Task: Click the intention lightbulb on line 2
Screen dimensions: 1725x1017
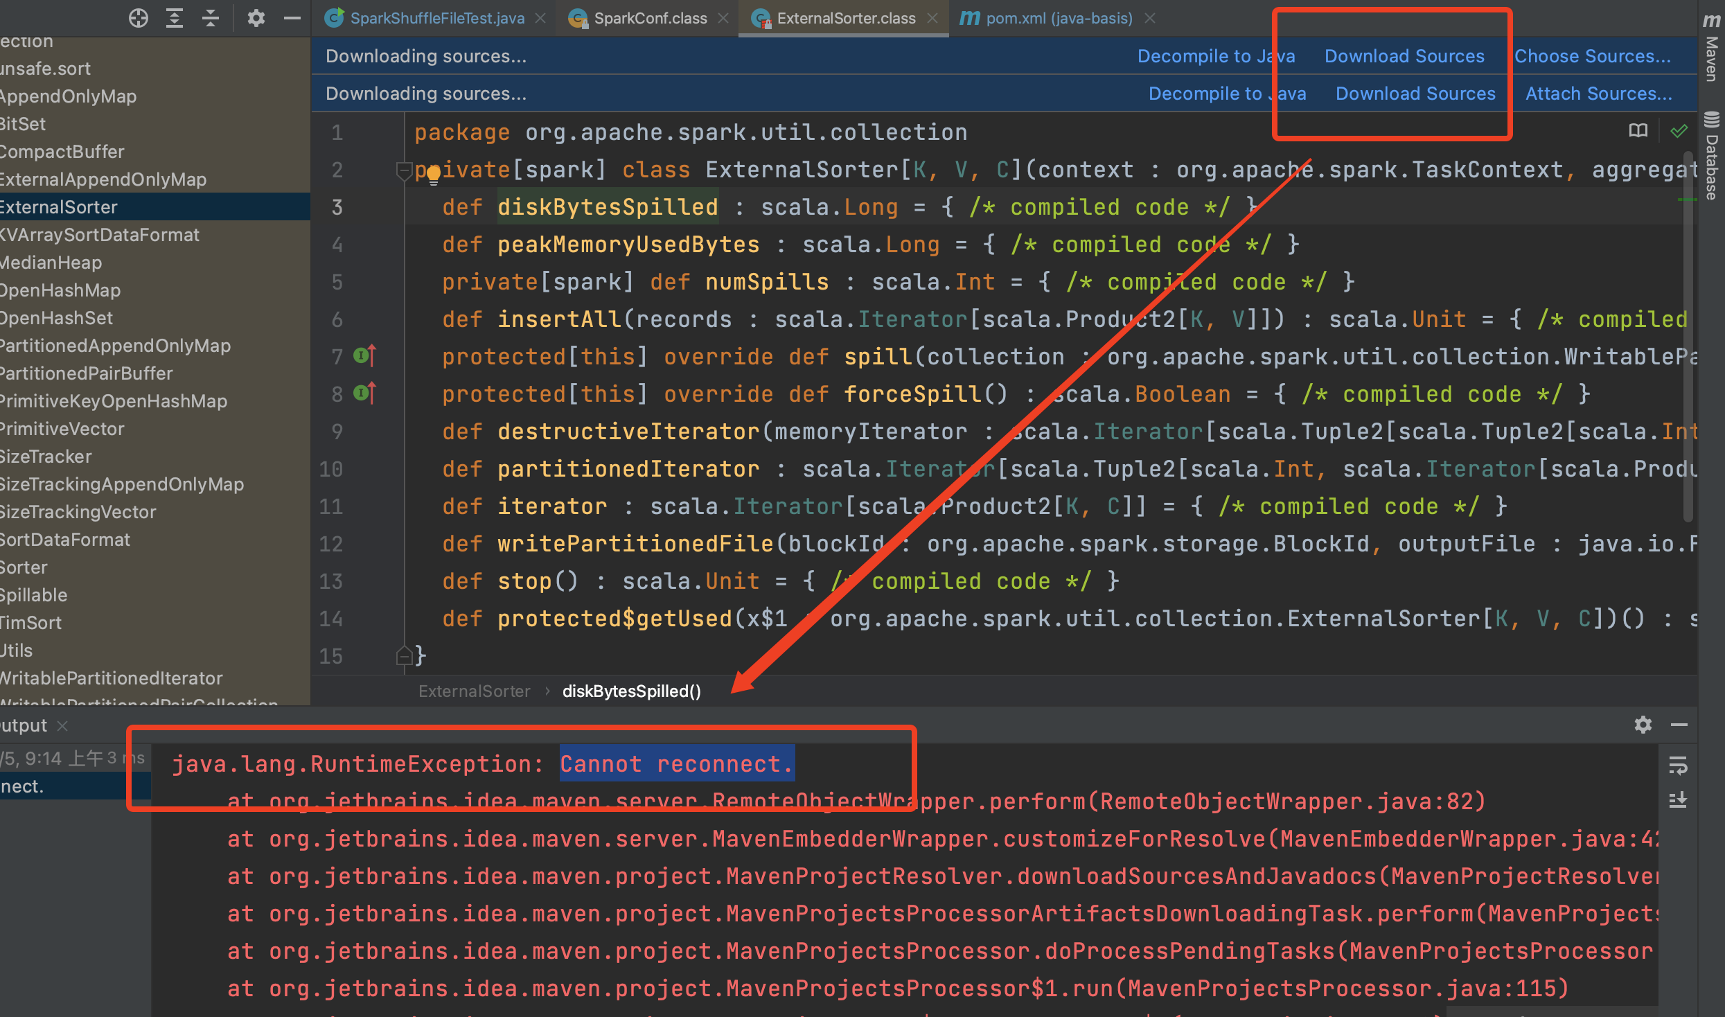Action: [x=433, y=175]
